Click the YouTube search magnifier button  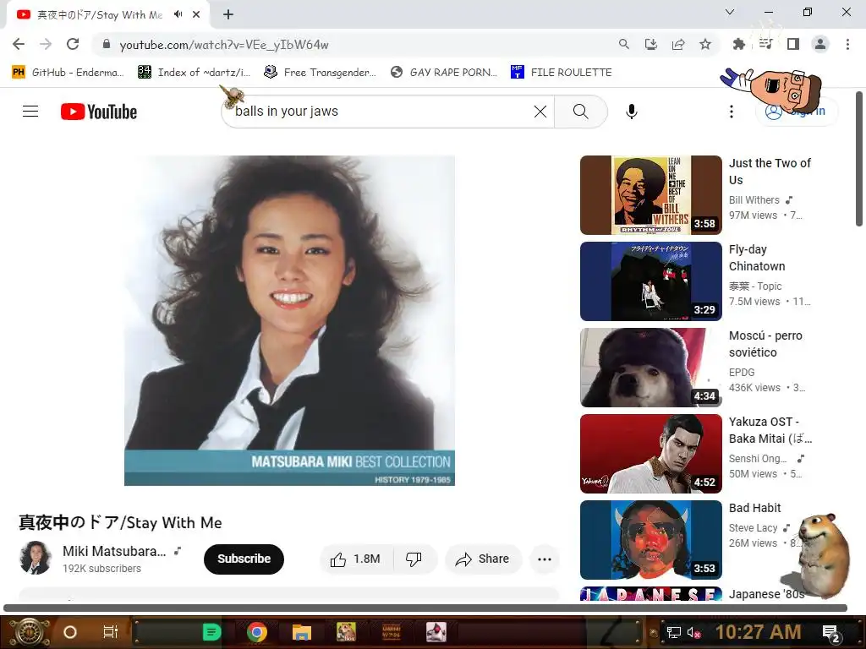pos(580,112)
